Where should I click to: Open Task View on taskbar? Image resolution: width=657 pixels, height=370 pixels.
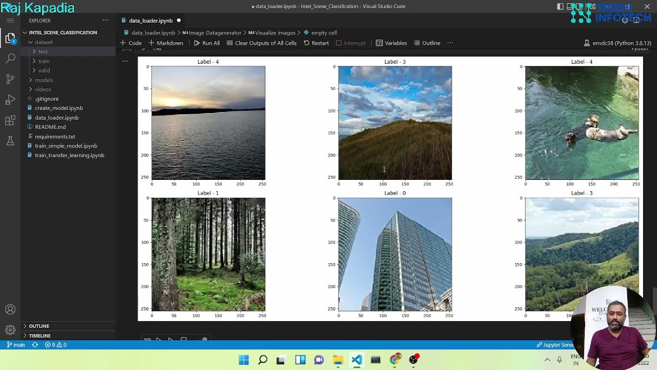click(x=281, y=360)
